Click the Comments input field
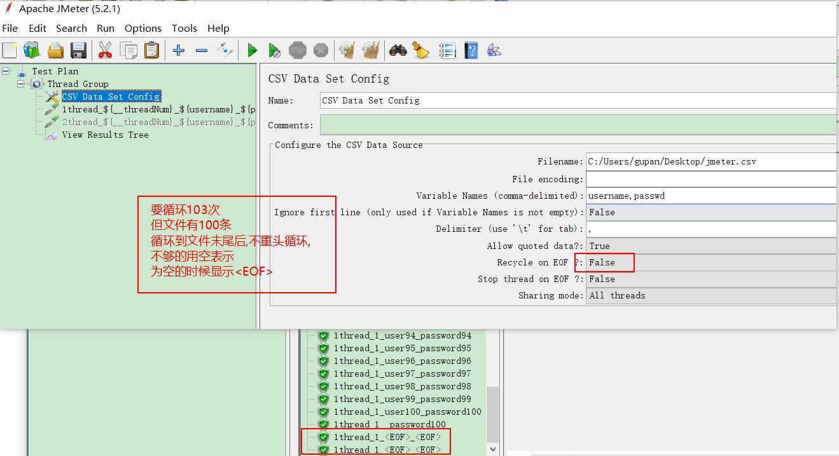839x456 pixels. pos(578,125)
